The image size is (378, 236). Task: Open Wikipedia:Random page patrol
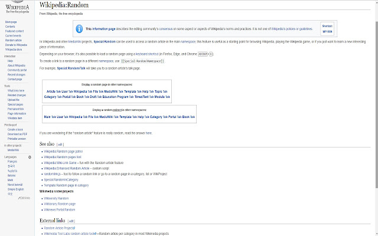(63, 152)
